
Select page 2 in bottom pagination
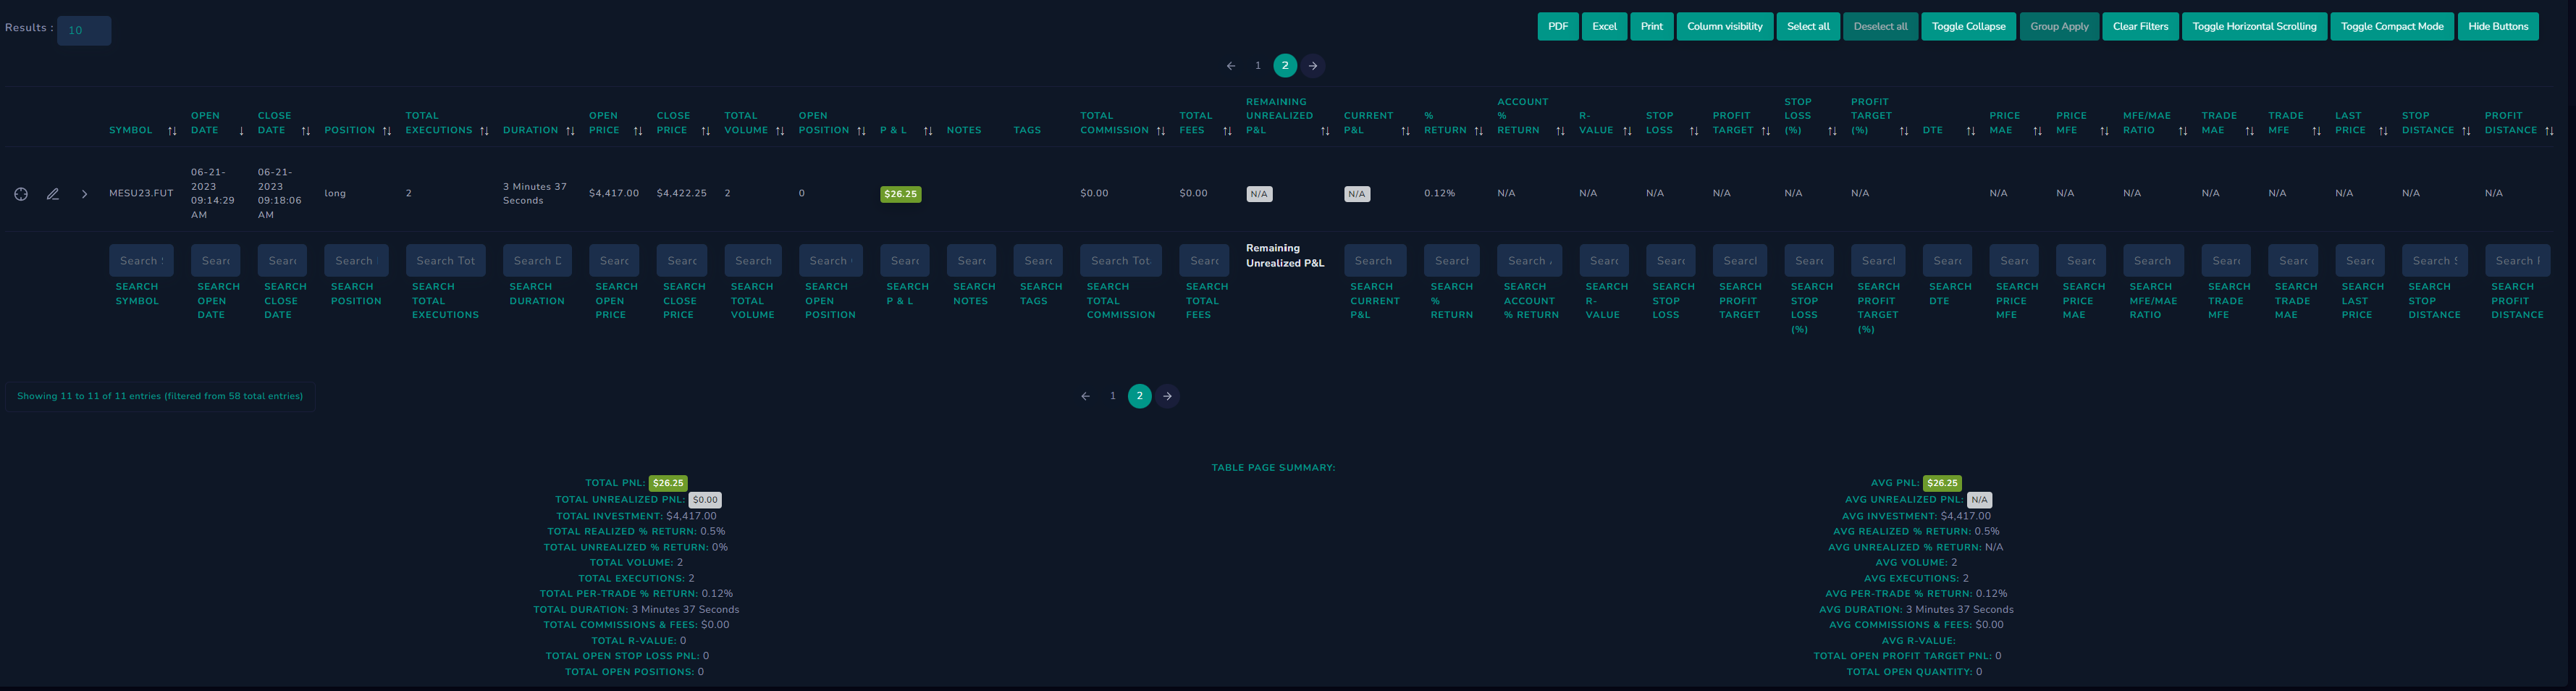1139,397
